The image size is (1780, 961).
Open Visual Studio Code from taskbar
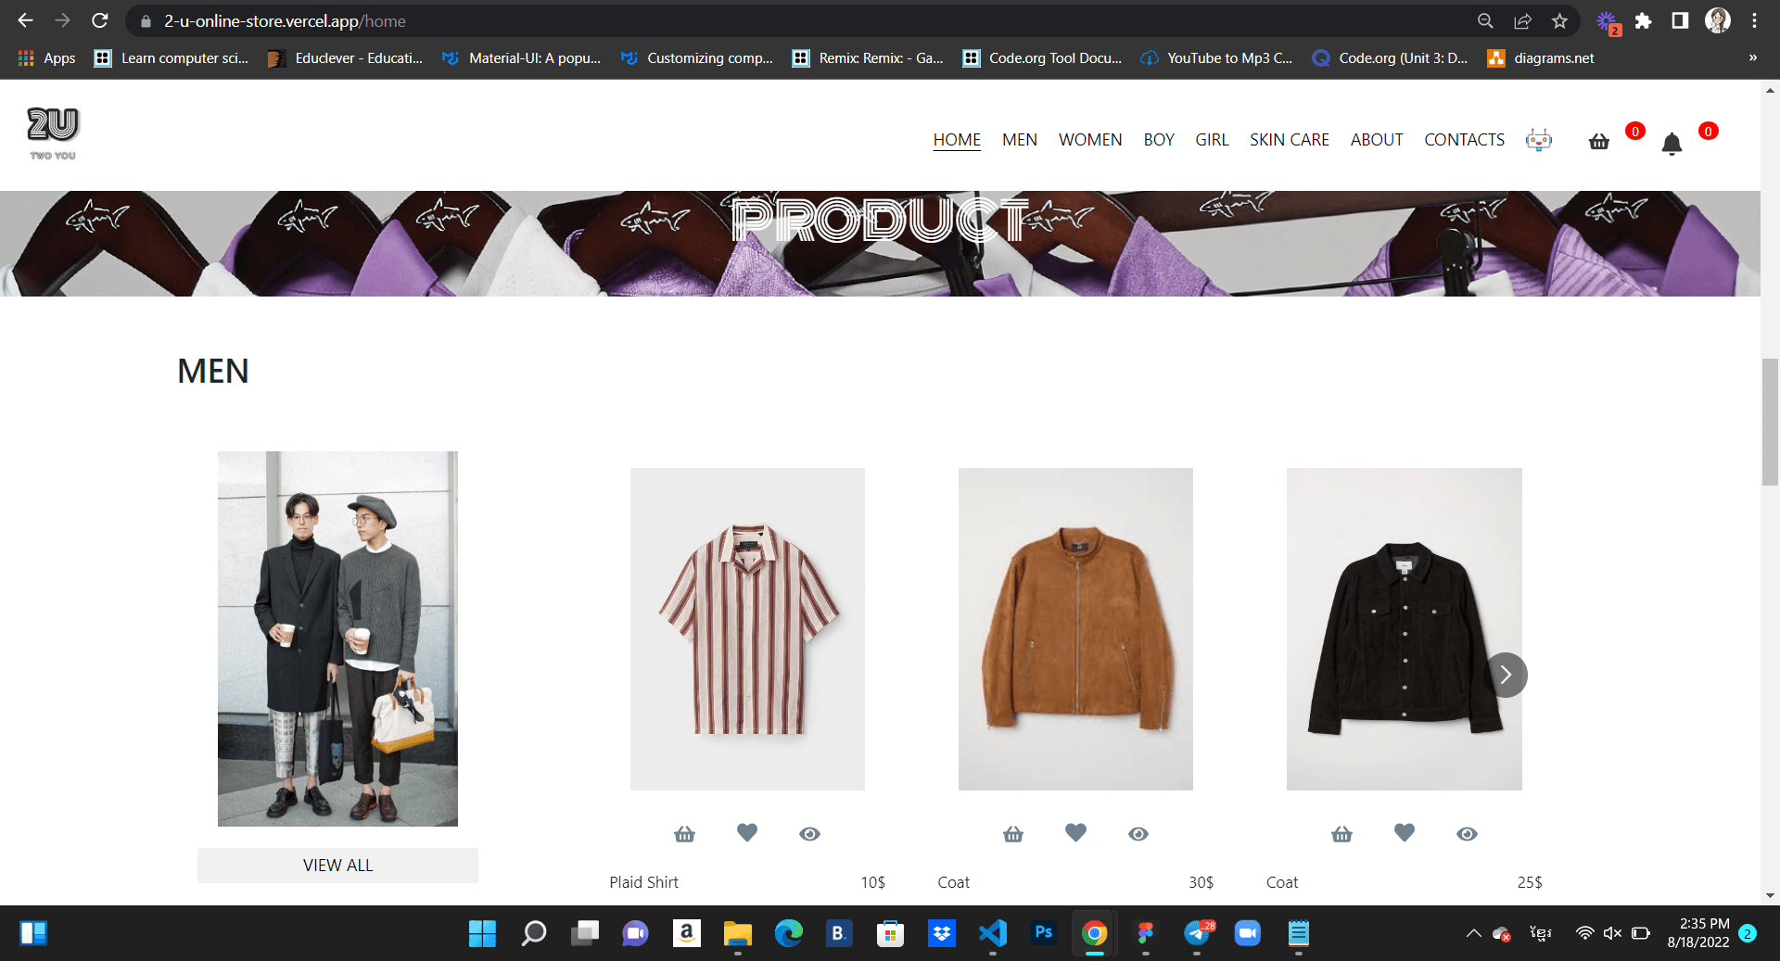(x=993, y=933)
